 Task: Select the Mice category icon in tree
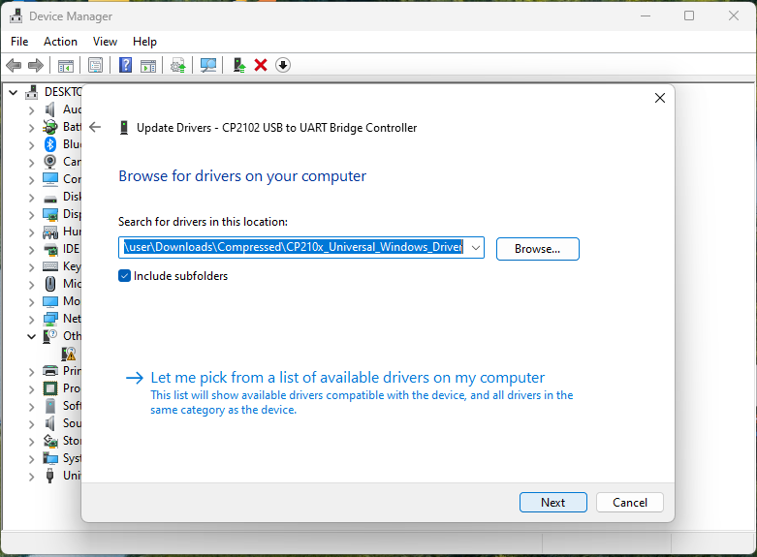click(x=50, y=283)
